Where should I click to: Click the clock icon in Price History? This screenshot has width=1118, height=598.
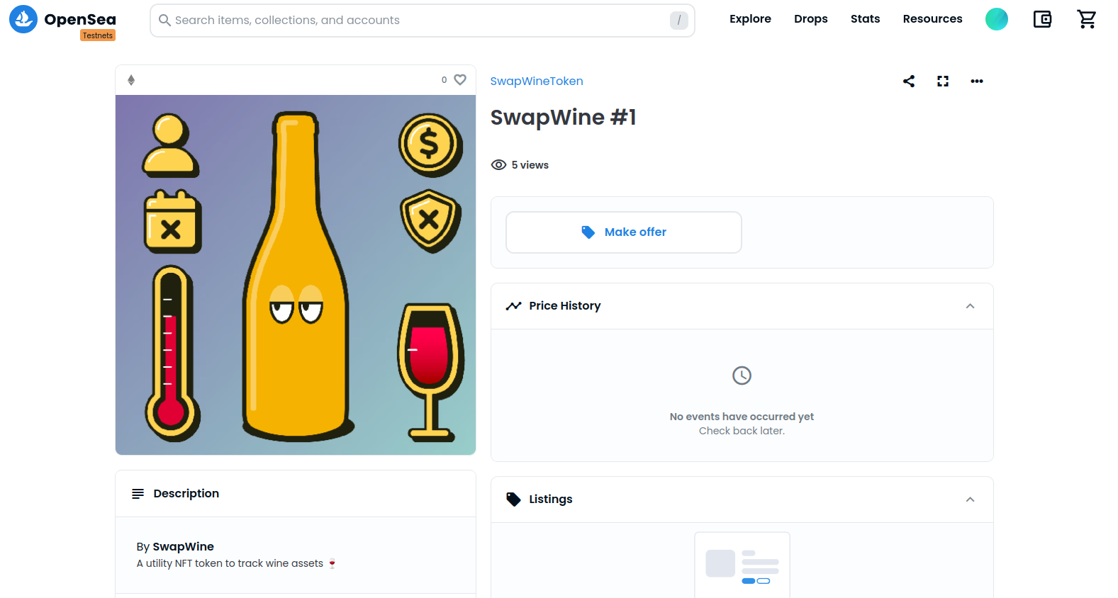coord(742,376)
